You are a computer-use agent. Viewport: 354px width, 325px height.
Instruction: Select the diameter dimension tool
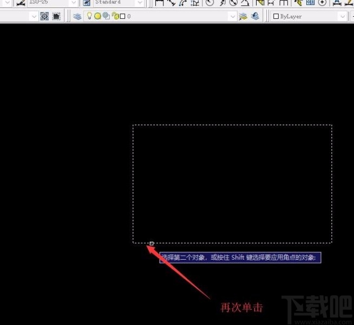[x=233, y=3]
